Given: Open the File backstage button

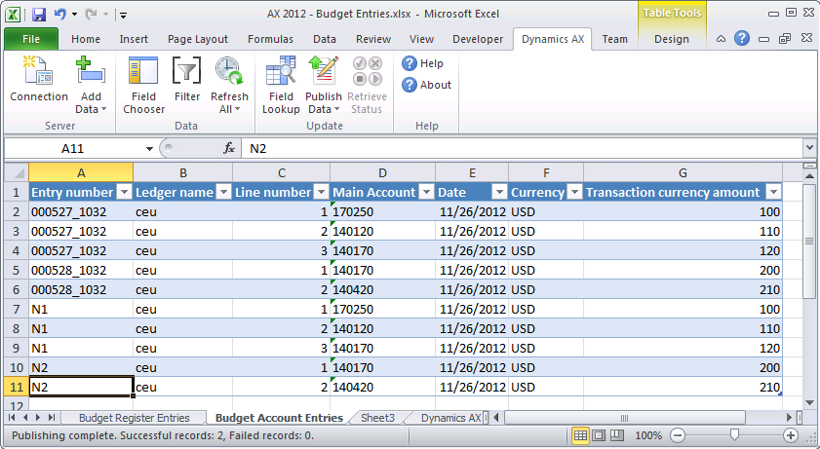Looking at the screenshot, I should pos(31,39).
